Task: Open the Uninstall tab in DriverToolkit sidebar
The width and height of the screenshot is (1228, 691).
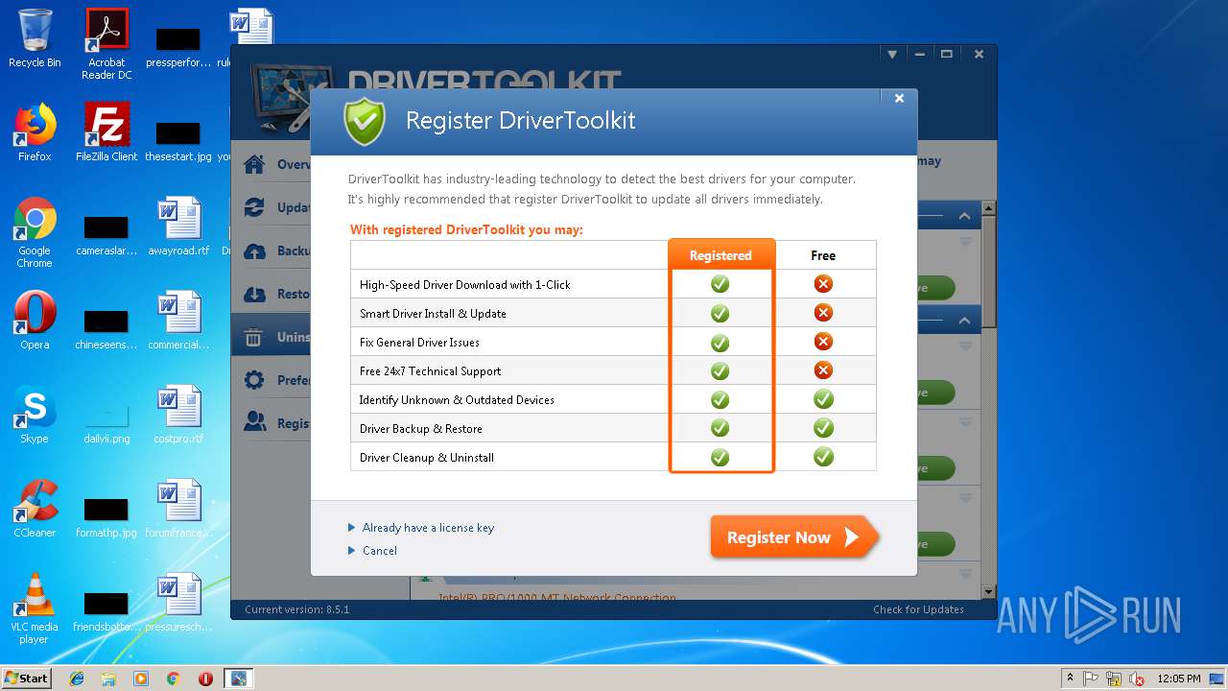Action: pos(271,337)
